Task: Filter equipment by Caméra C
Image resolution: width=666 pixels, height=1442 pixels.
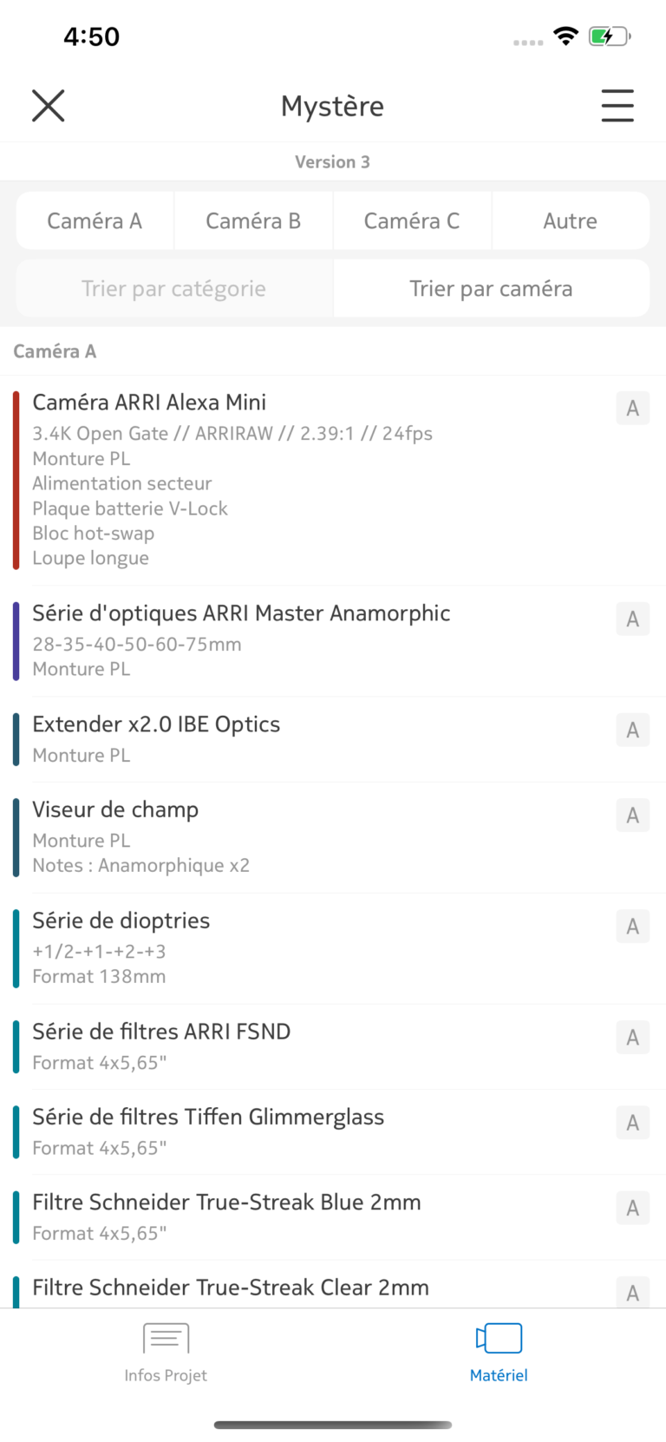Action: pyautogui.click(x=412, y=221)
